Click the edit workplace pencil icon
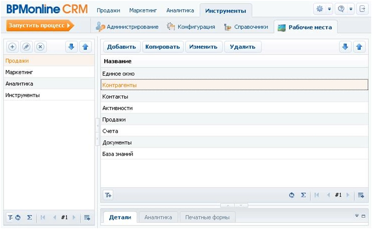The width and height of the screenshot is (373, 230). [26, 47]
